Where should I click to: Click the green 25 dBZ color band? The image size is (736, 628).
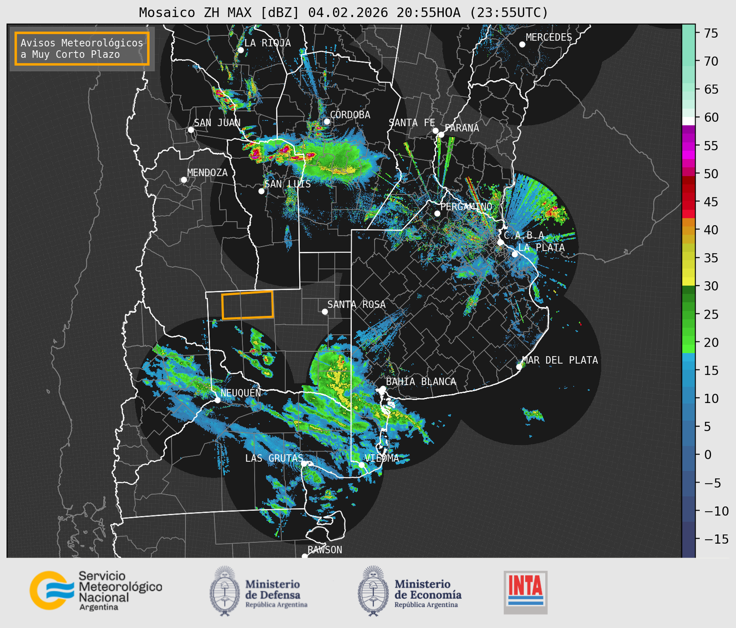point(688,314)
